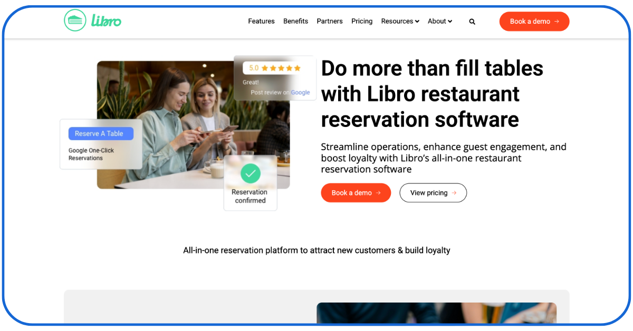Click the arrow icon in View pricing
Viewport: 633px width, 331px height.
[x=454, y=193]
